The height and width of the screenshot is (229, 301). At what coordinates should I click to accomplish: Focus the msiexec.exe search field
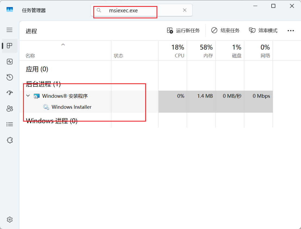pyautogui.click(x=142, y=10)
